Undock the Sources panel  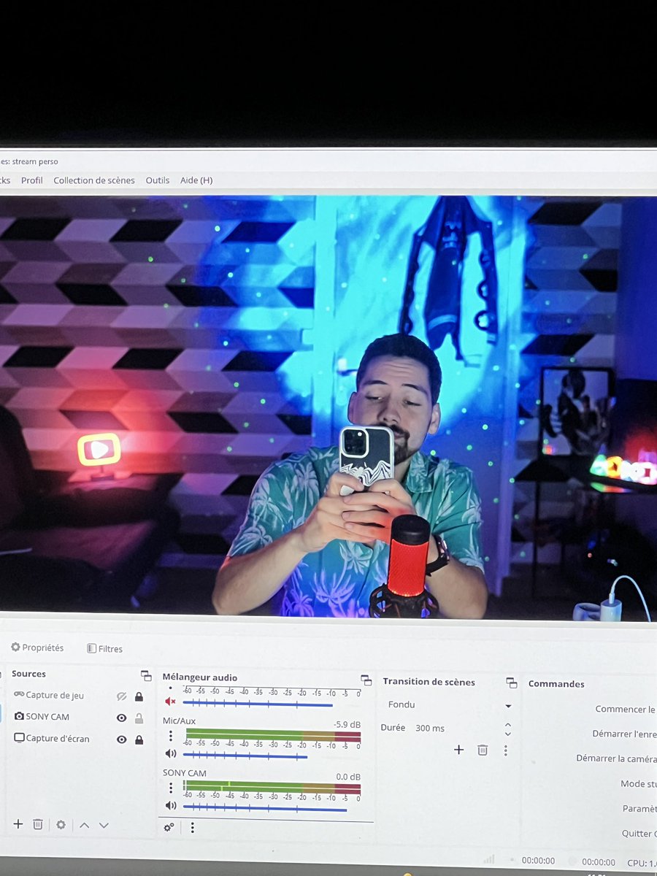pos(146,676)
